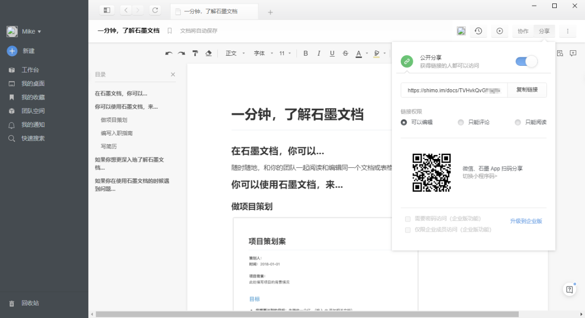The width and height of the screenshot is (585, 318).
Task: Undo the last edit with the undo arrow
Action: (x=169, y=53)
